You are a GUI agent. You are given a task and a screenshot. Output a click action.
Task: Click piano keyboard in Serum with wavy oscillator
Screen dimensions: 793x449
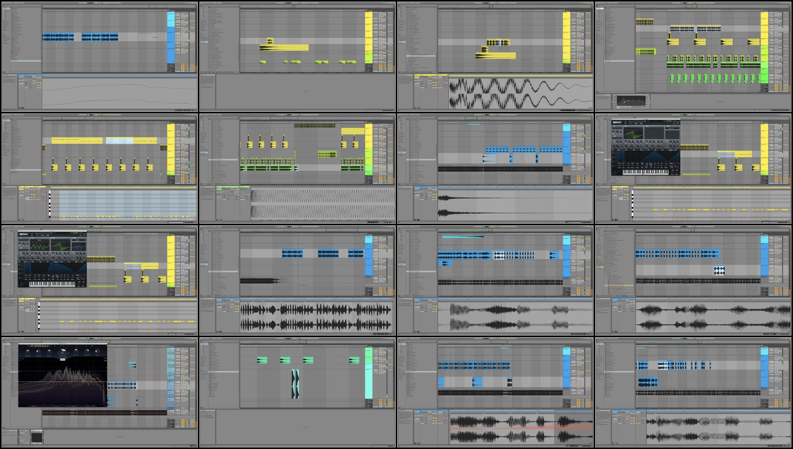(x=53, y=284)
